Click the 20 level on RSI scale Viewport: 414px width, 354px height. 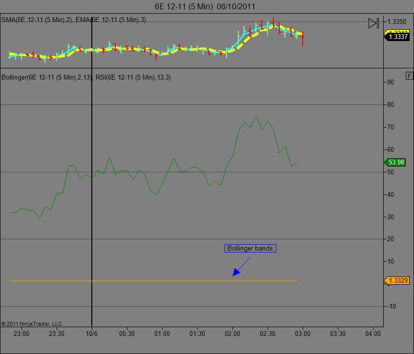point(391,239)
